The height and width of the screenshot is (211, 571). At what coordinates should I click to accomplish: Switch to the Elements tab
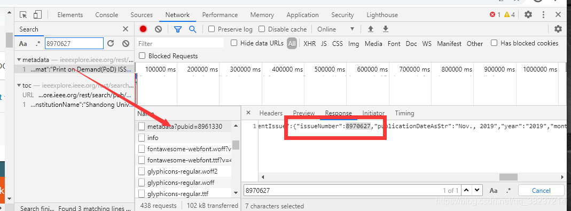[71, 15]
